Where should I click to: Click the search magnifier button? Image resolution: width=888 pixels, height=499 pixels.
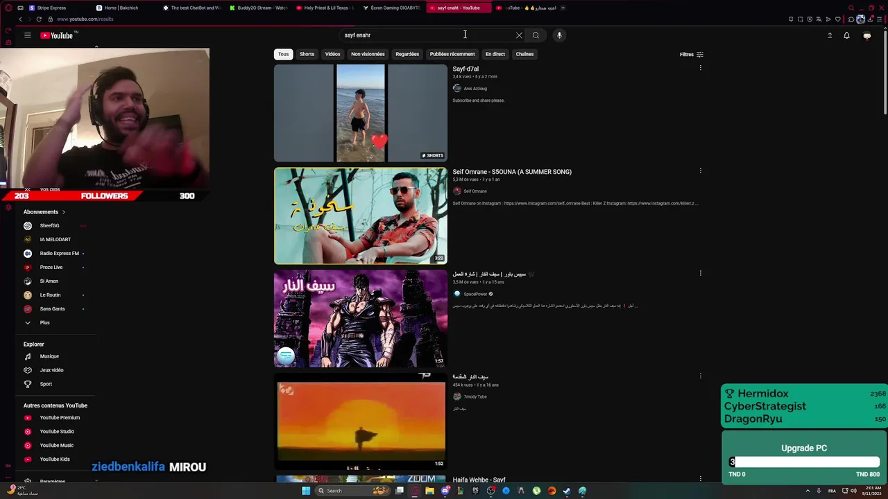(x=536, y=35)
